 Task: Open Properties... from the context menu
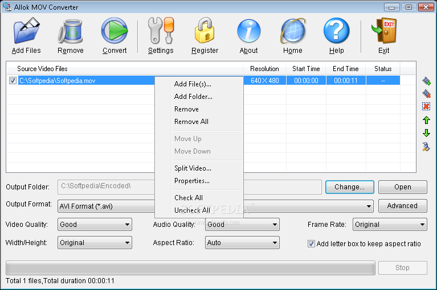click(x=192, y=181)
